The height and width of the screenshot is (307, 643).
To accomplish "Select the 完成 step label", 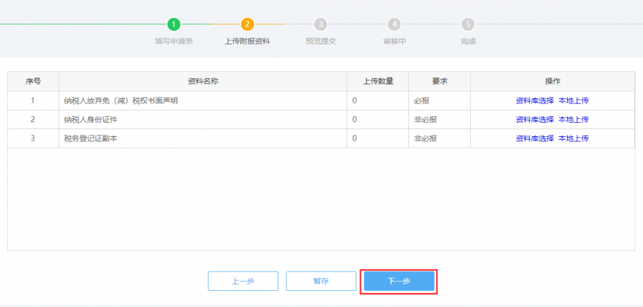I will click(x=468, y=41).
